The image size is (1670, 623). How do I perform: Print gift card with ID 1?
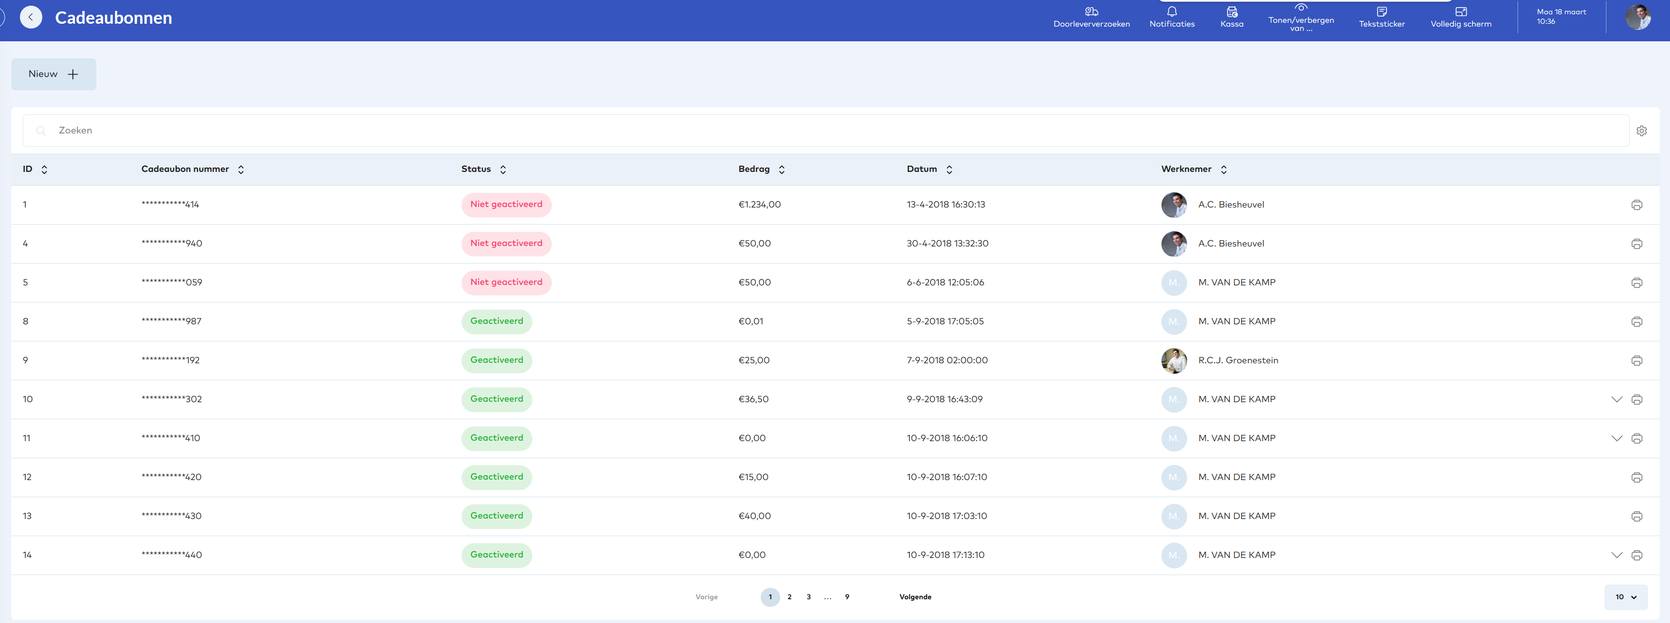(x=1636, y=205)
